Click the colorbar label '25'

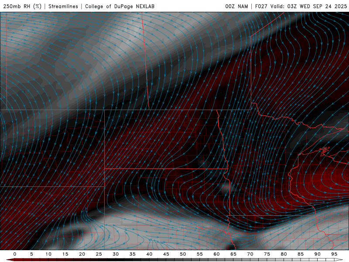click(99, 254)
